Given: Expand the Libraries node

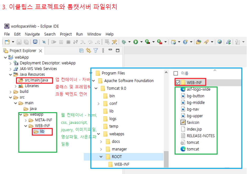Looking at the screenshot, I should (16, 86).
